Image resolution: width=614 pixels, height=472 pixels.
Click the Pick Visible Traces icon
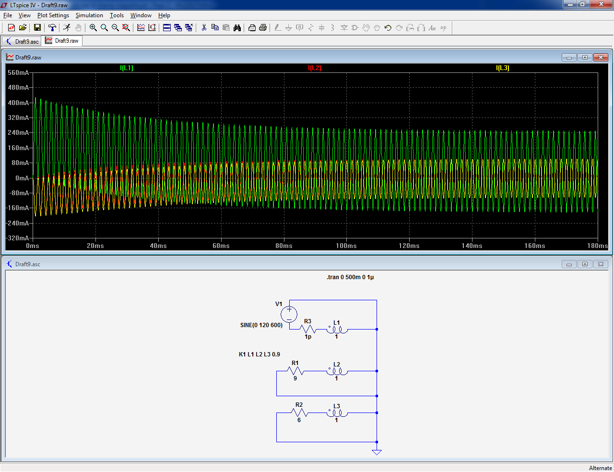pyautogui.click(x=141, y=28)
